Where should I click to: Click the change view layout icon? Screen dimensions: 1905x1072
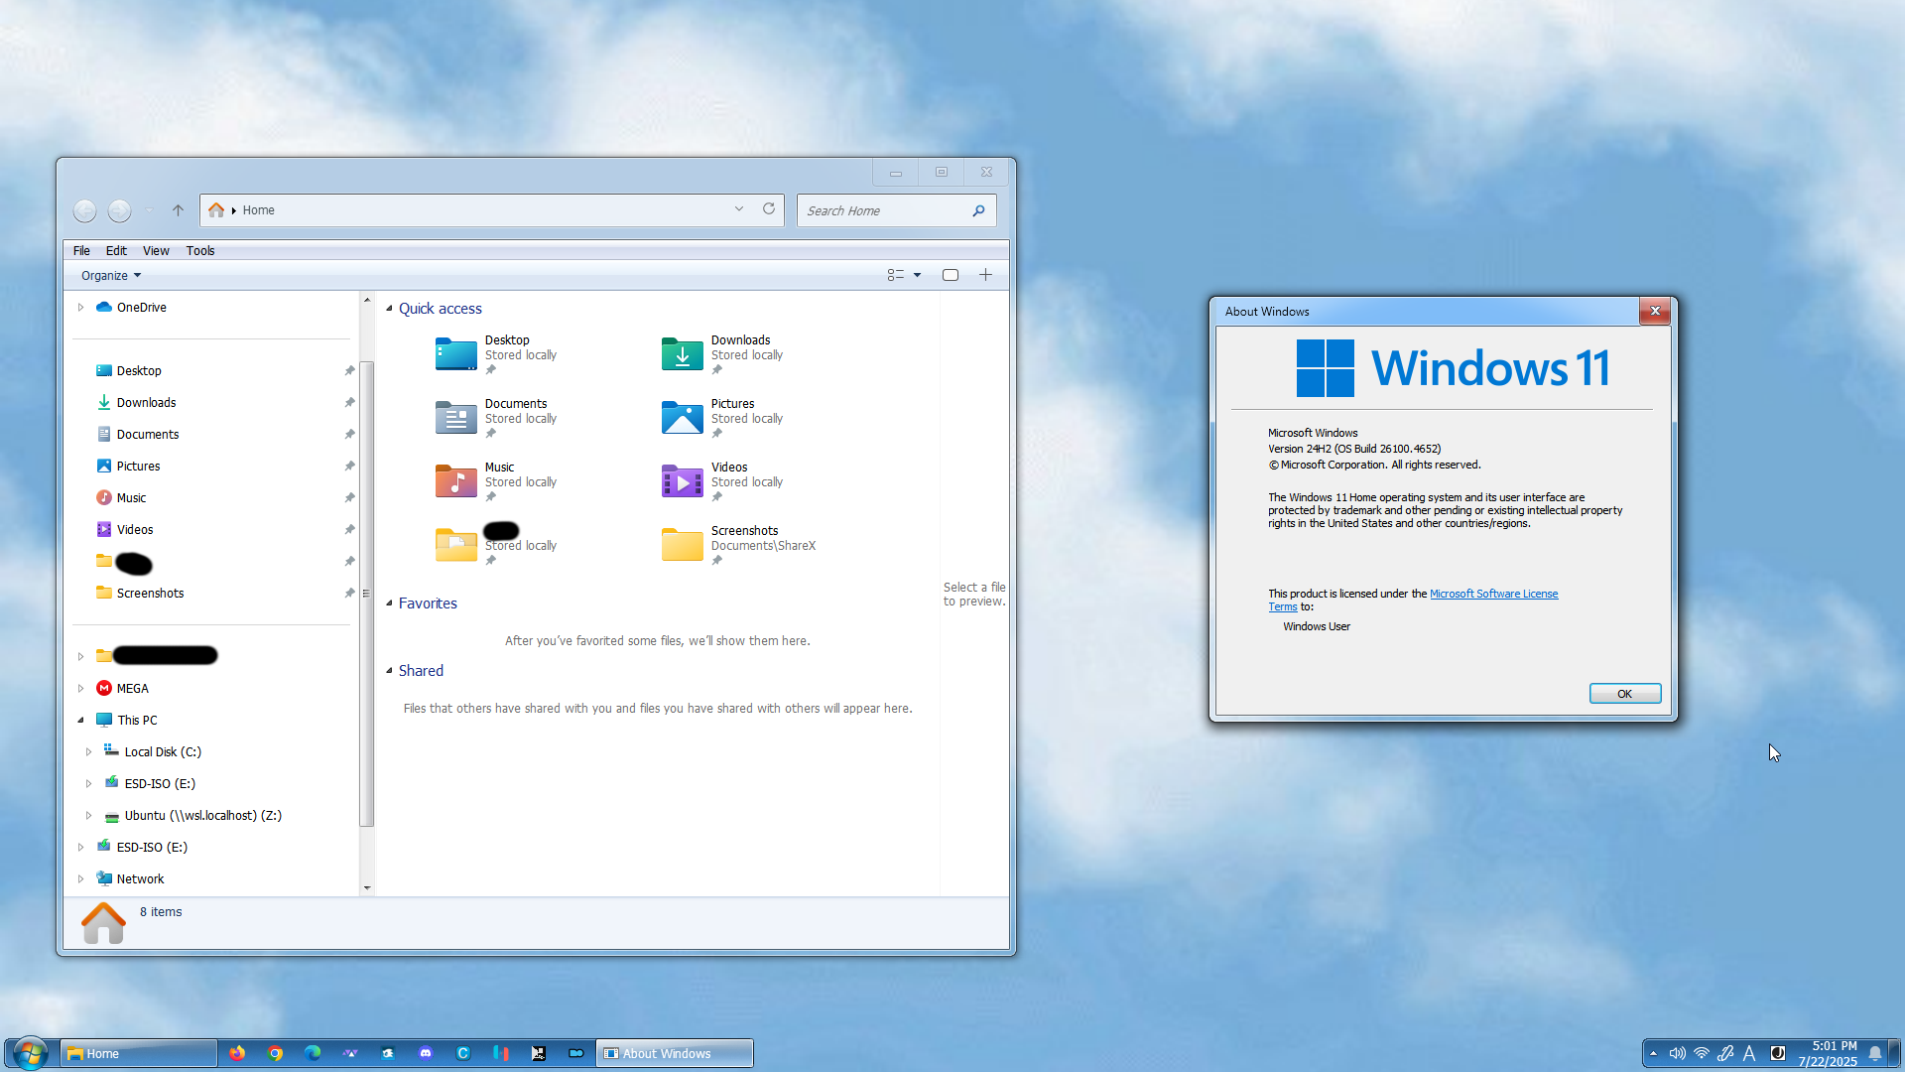click(895, 275)
